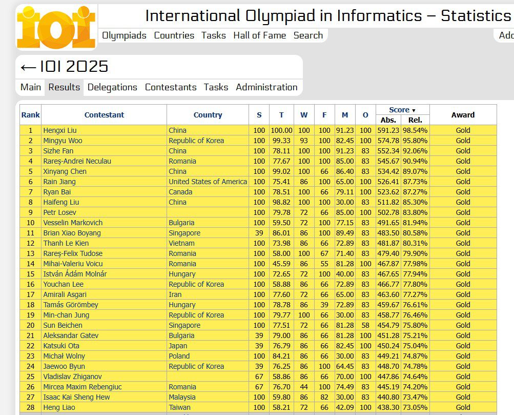The image size is (514, 415).
Task: Sort by the Abs. score column
Action: tap(388, 120)
